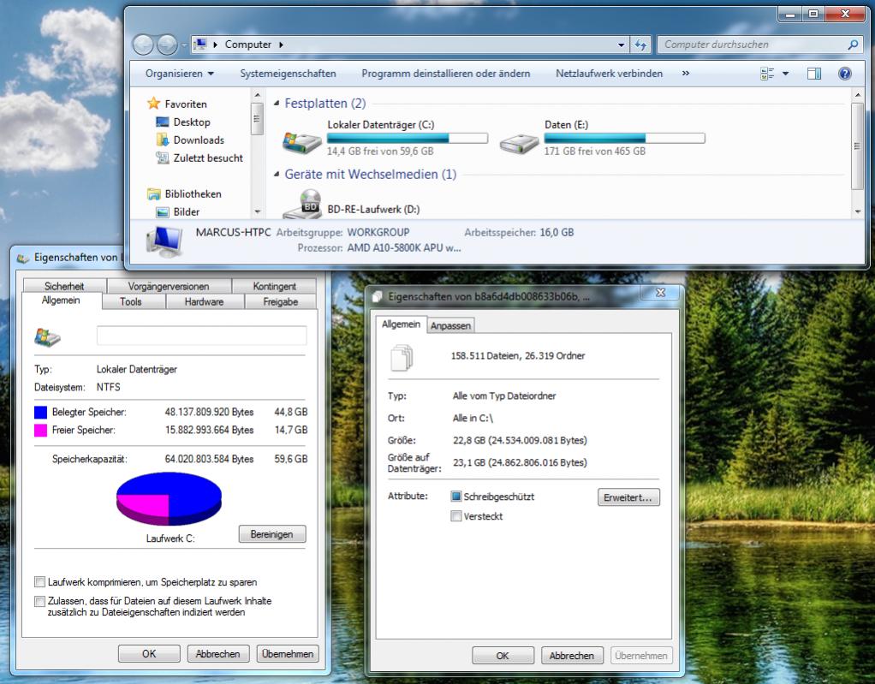Open the recent pages dropdown beside nav arrows
Viewport: 875px width, 684px height.
pyautogui.click(x=183, y=45)
